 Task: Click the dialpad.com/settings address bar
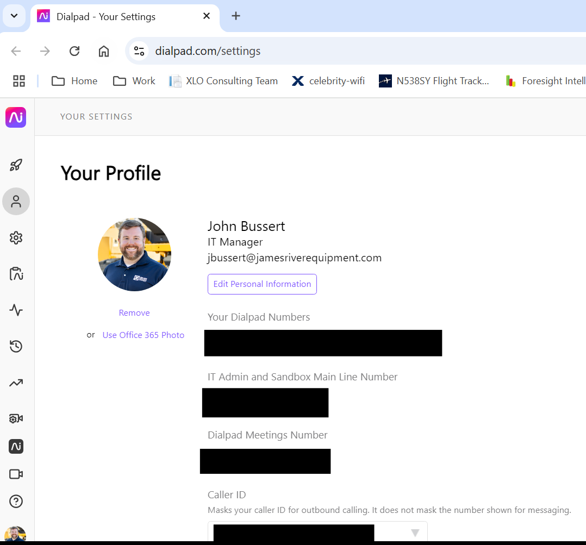coord(208,51)
